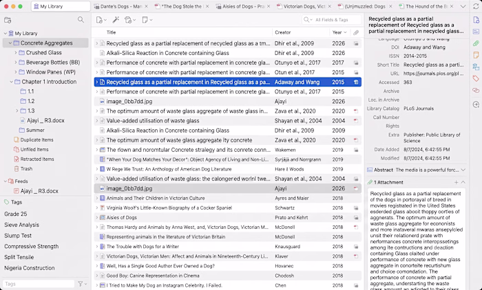Screen dimensions: 482x290
Task: Click the journals.plos.org URL field value
Action: click(x=433, y=74)
